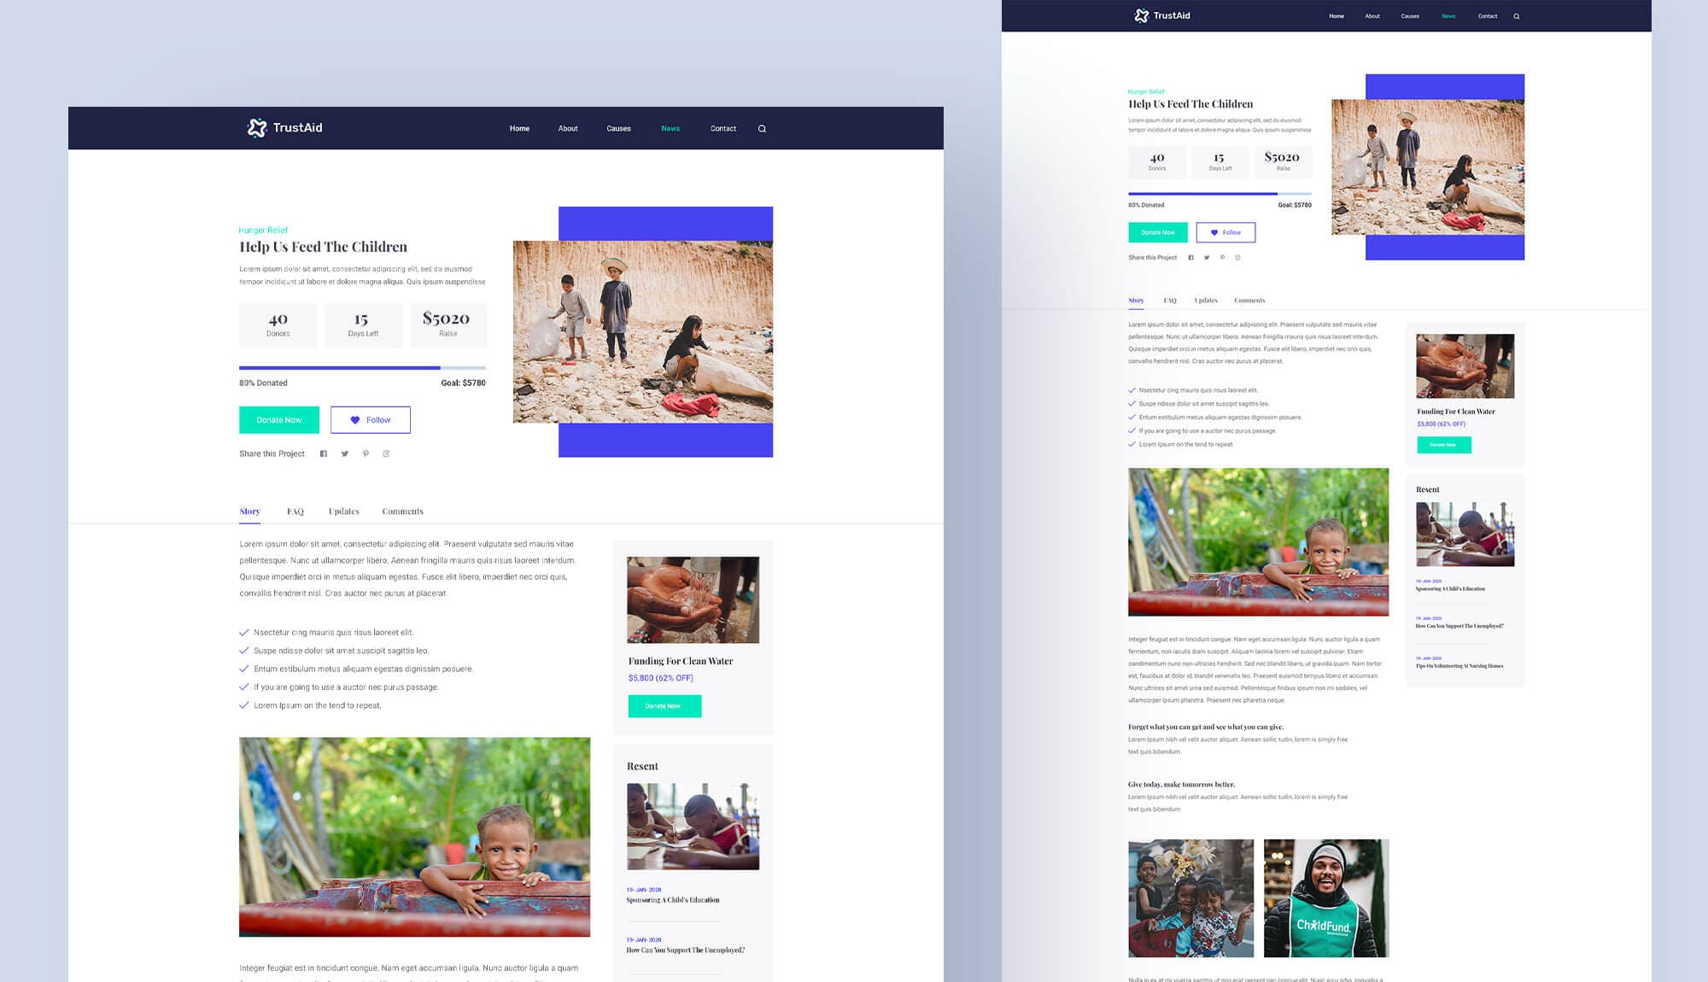
Task: Click Twitter share icon in left mockup
Action: point(345,454)
